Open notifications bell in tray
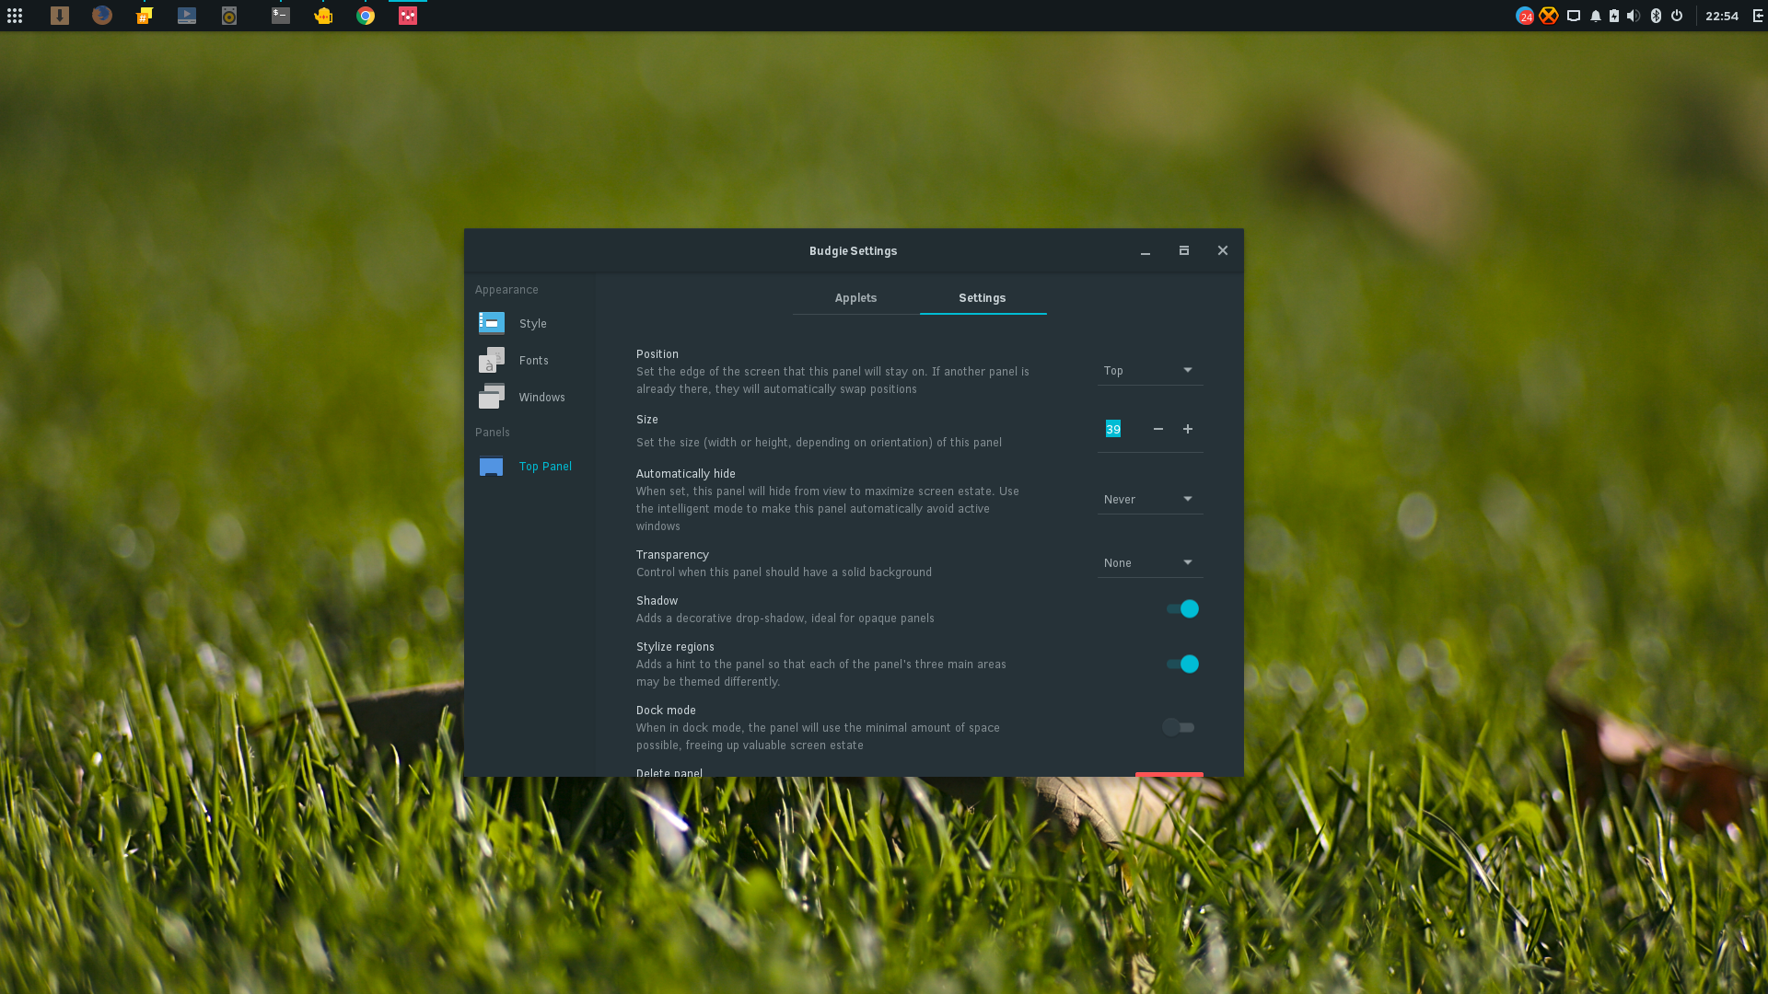The image size is (1768, 994). 1596,16
